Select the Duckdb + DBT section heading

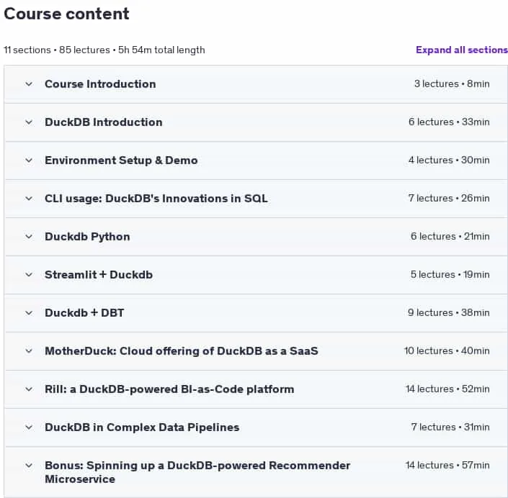pos(84,313)
